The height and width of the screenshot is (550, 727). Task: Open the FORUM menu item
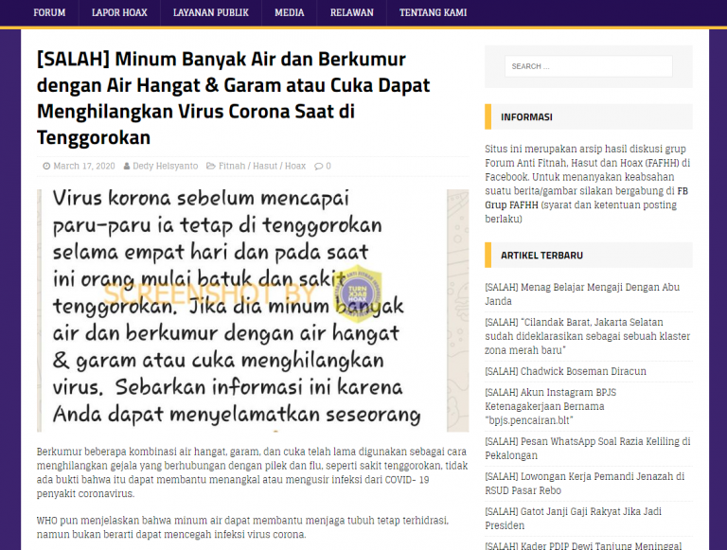click(x=49, y=13)
